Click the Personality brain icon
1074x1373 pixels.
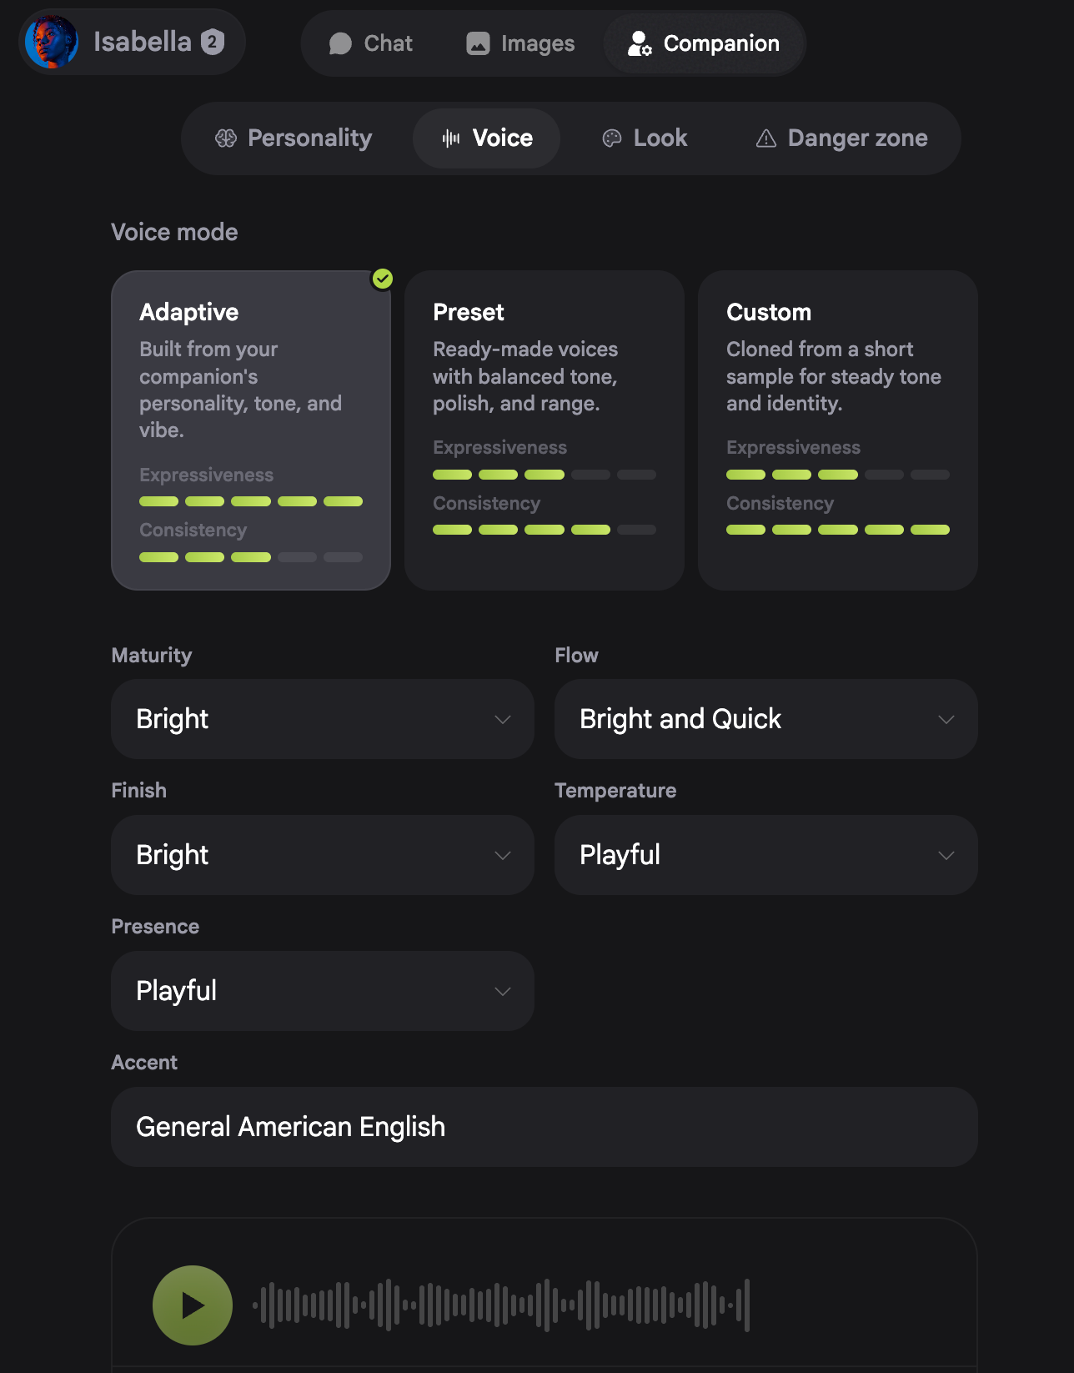226,138
